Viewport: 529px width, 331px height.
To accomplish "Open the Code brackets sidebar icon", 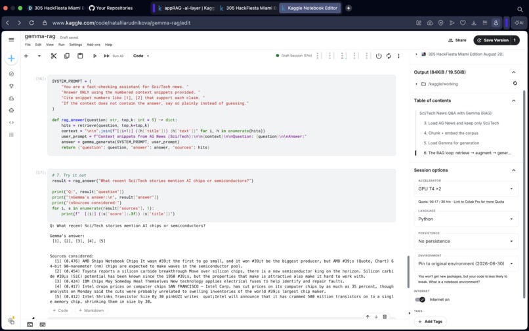I will 11,123.
